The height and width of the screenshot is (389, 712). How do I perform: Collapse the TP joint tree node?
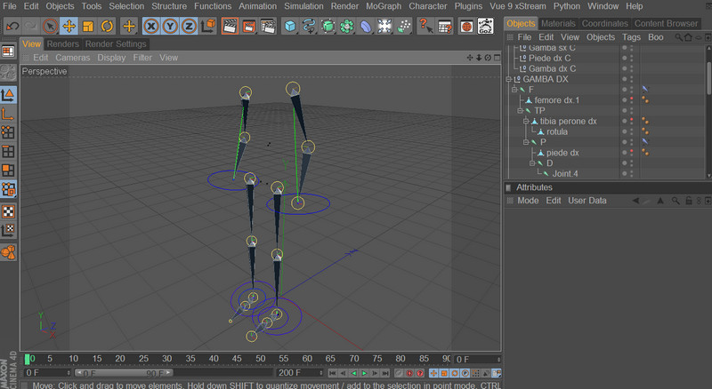pos(520,111)
